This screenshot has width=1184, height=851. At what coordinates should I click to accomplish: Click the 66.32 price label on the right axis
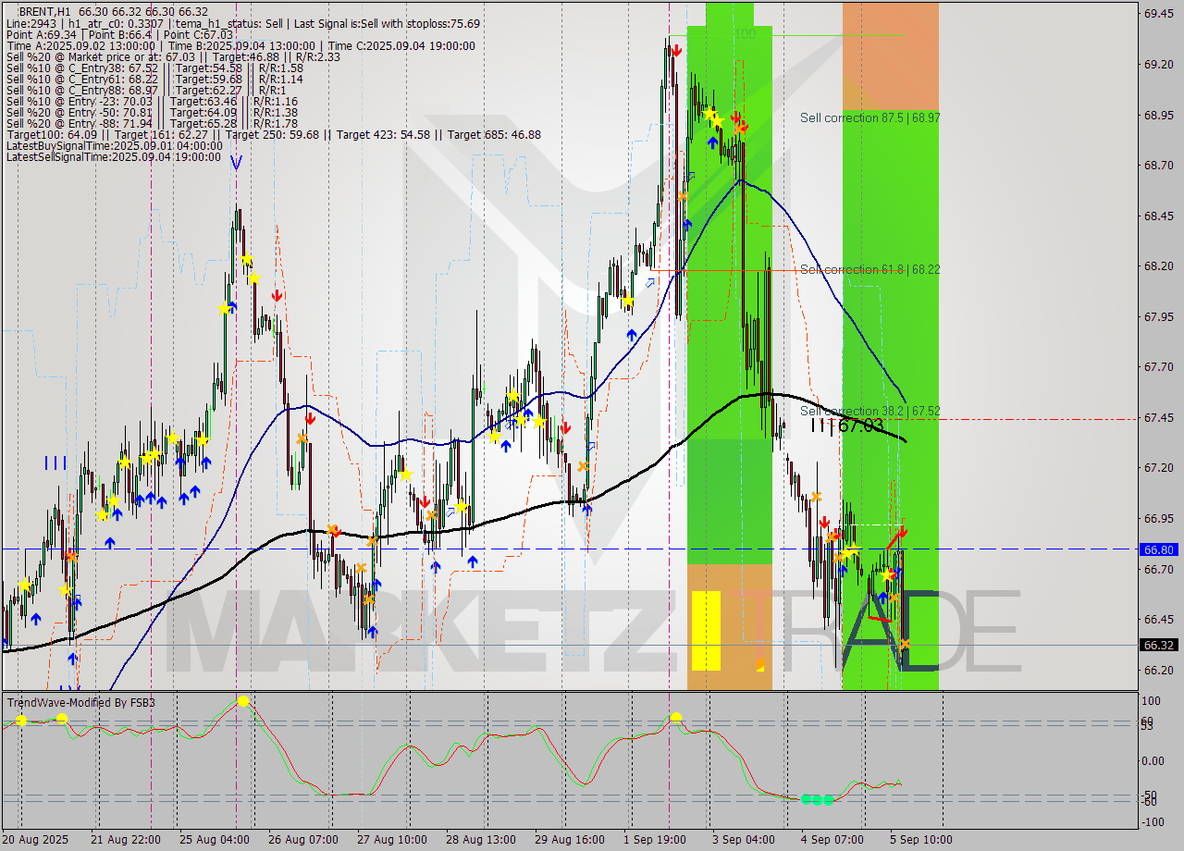pos(1157,647)
